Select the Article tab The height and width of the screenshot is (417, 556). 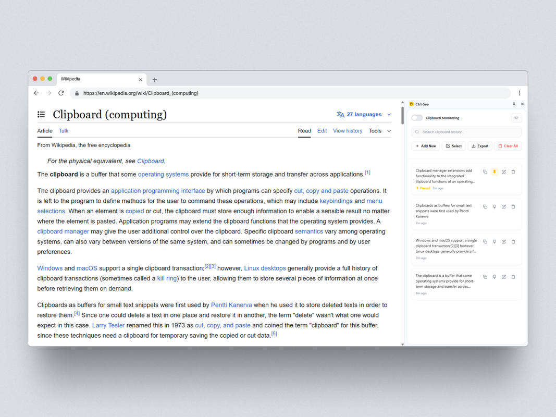click(45, 131)
